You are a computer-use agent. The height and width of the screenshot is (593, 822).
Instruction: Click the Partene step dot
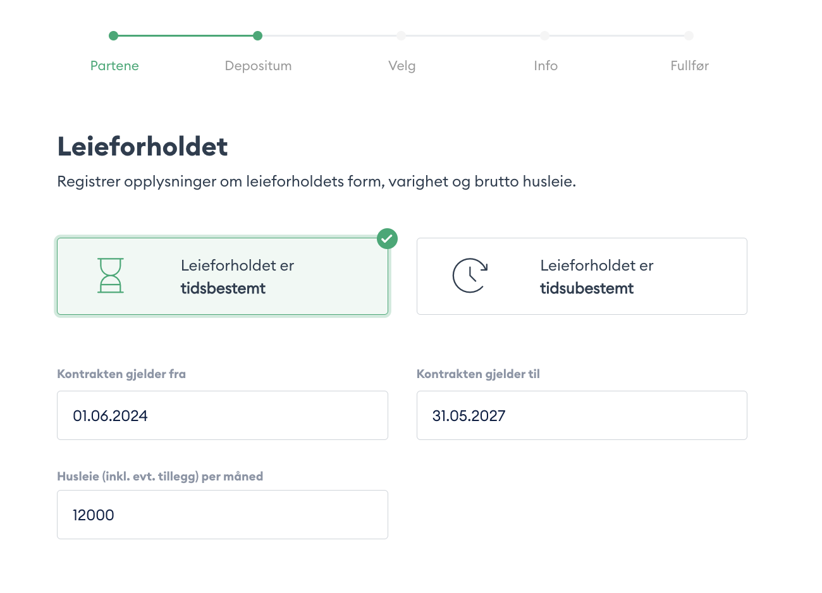coord(114,36)
